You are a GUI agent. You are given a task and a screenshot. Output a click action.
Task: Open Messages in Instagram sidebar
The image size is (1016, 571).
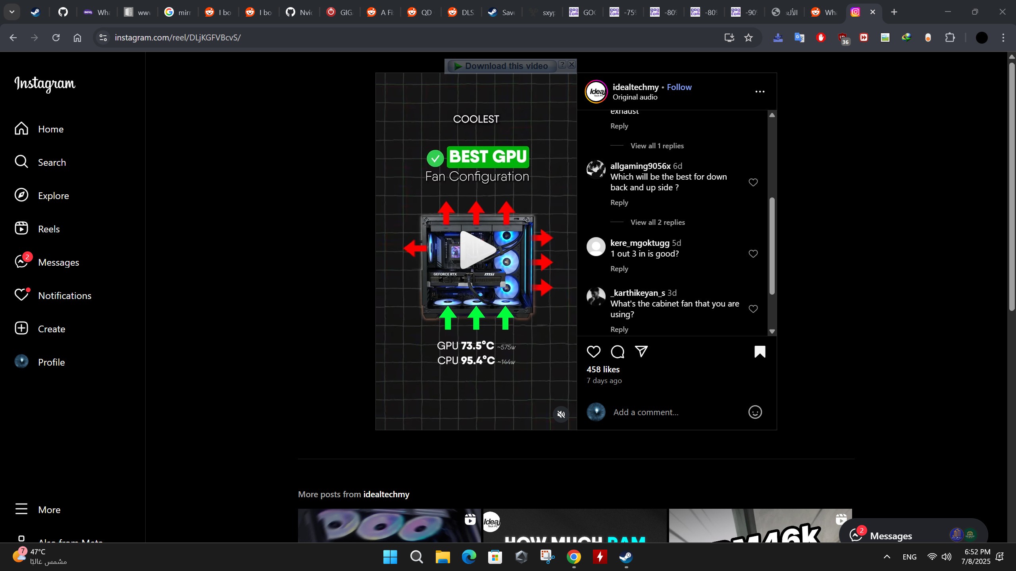[x=47, y=262]
